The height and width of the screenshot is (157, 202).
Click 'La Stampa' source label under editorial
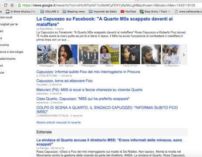(x=42, y=148)
